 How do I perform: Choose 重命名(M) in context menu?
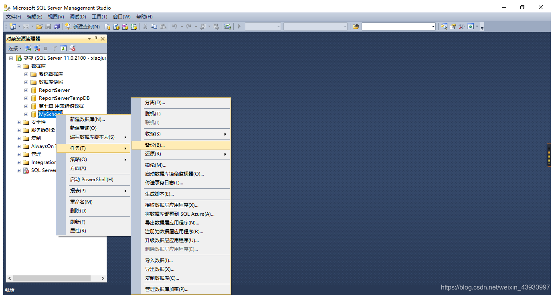(x=93, y=202)
